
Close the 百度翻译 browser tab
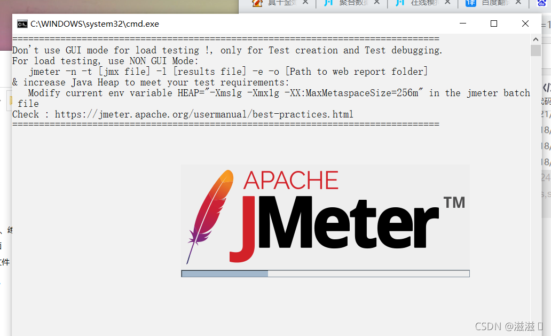point(518,3)
